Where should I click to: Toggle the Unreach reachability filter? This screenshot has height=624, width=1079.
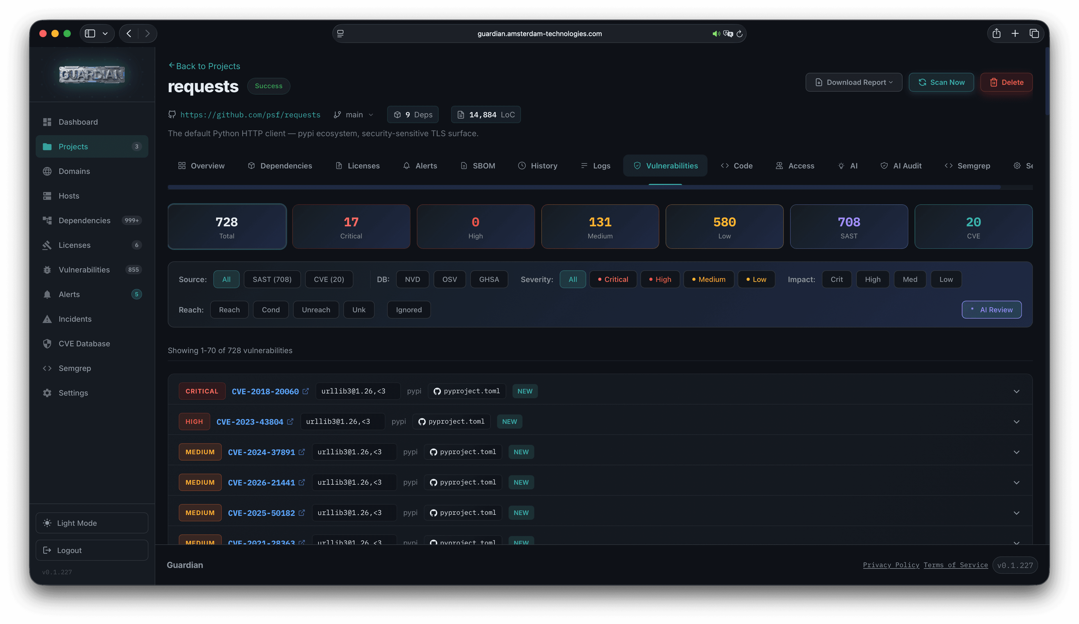[x=316, y=310]
